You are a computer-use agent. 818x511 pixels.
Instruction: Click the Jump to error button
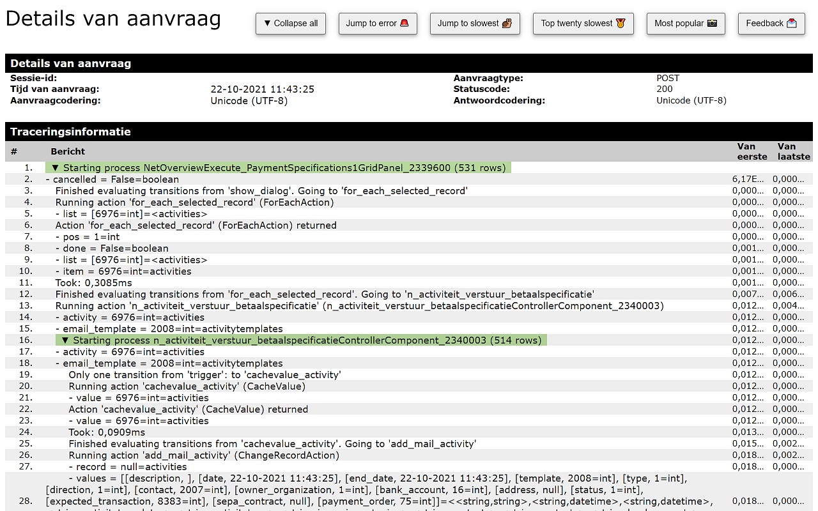[x=378, y=24]
